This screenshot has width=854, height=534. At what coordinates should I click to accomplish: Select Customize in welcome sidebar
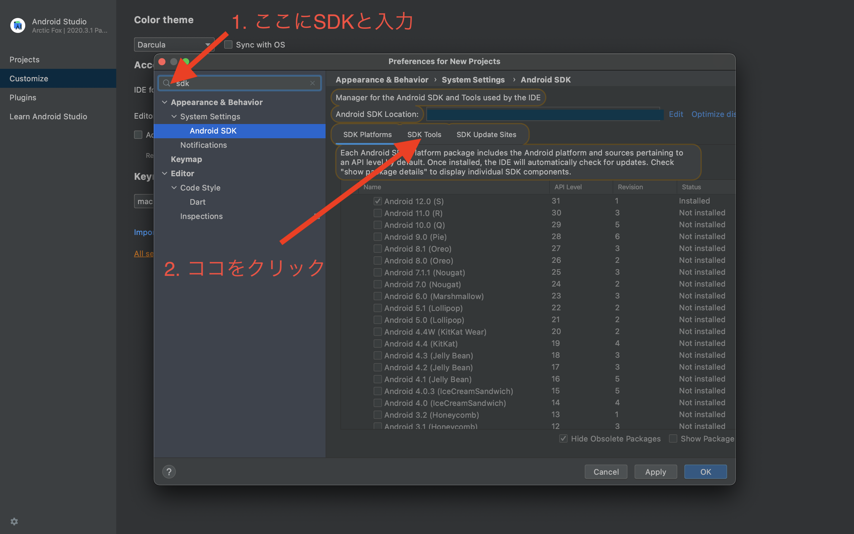pyautogui.click(x=58, y=78)
